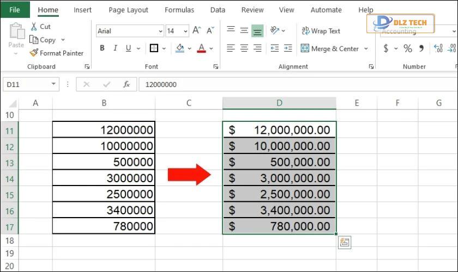Switch to the Insert tab
The width and height of the screenshot is (458, 272).
(x=82, y=10)
